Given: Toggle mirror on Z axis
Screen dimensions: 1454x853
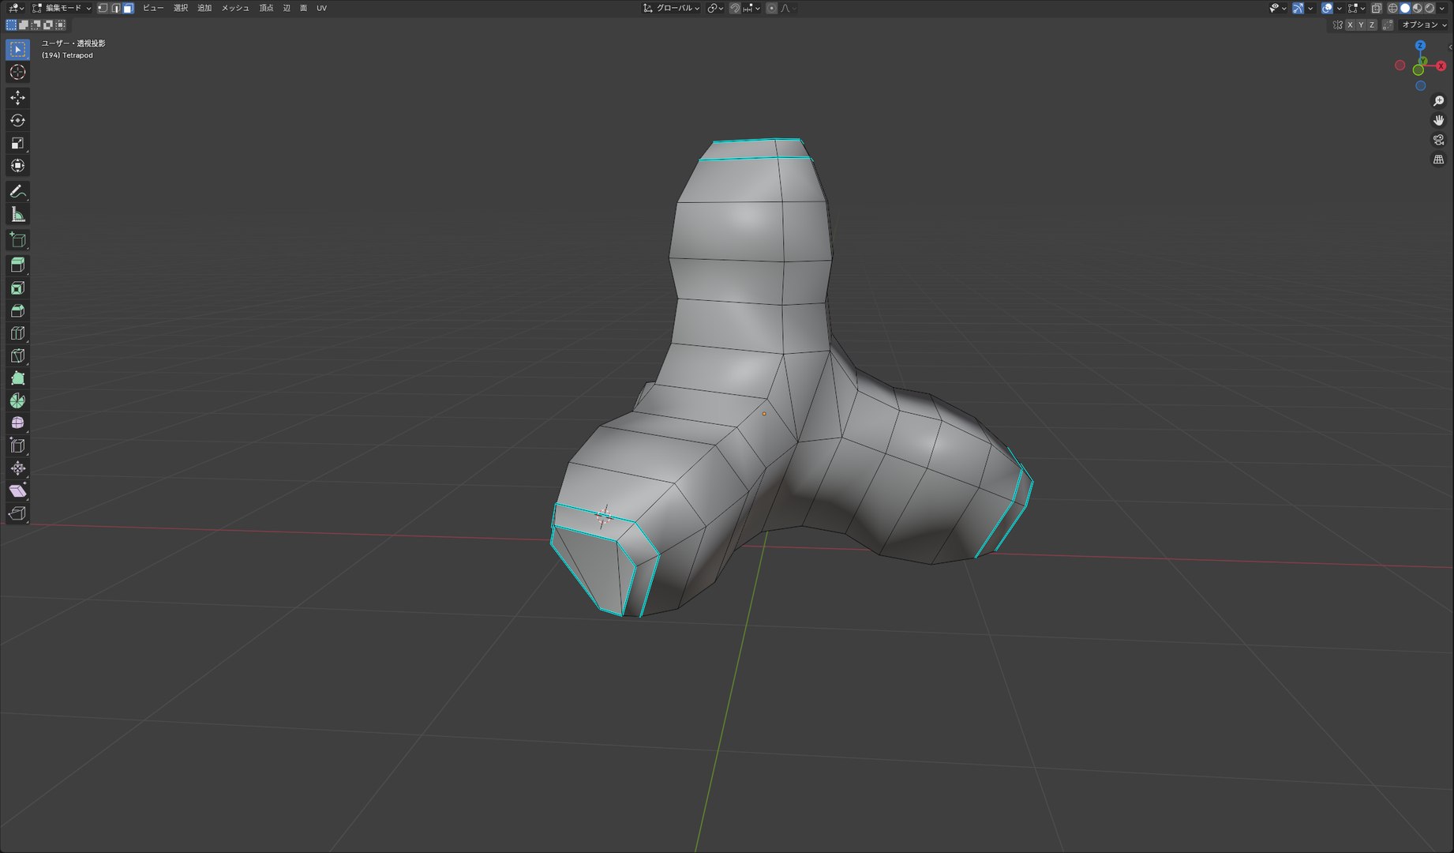Looking at the screenshot, I should (1372, 25).
